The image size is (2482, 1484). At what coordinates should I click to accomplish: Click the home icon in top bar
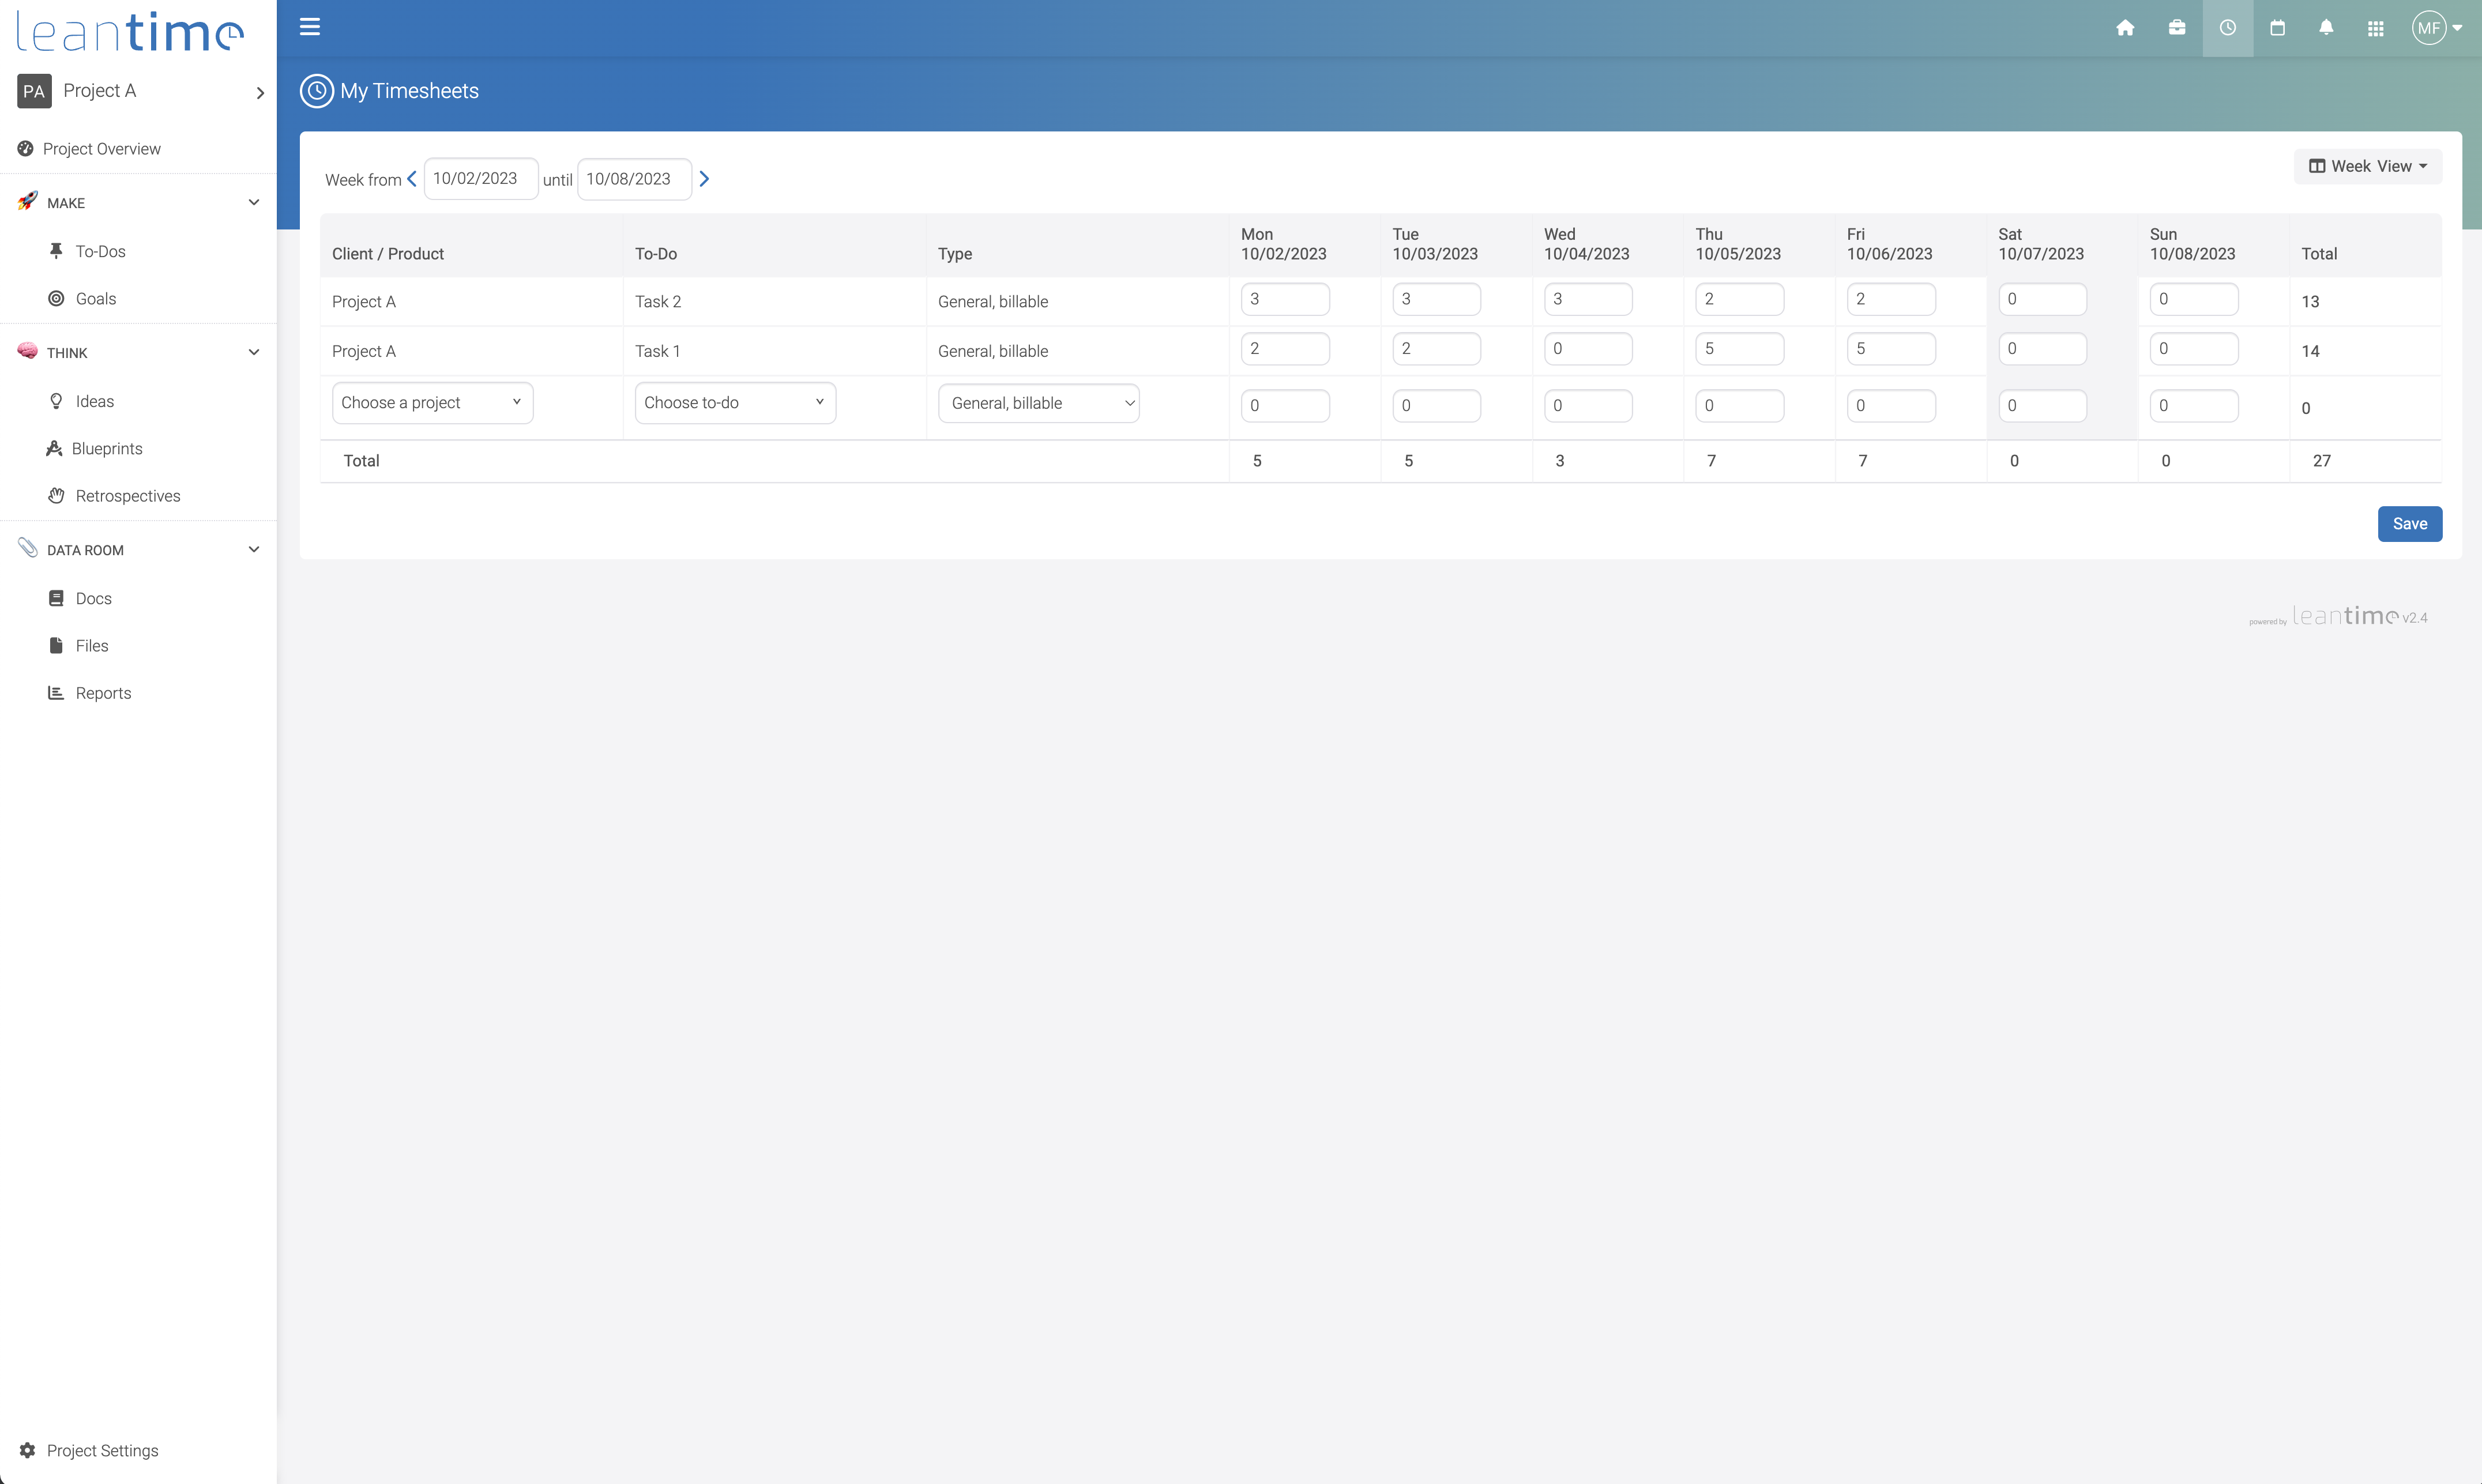[2125, 28]
